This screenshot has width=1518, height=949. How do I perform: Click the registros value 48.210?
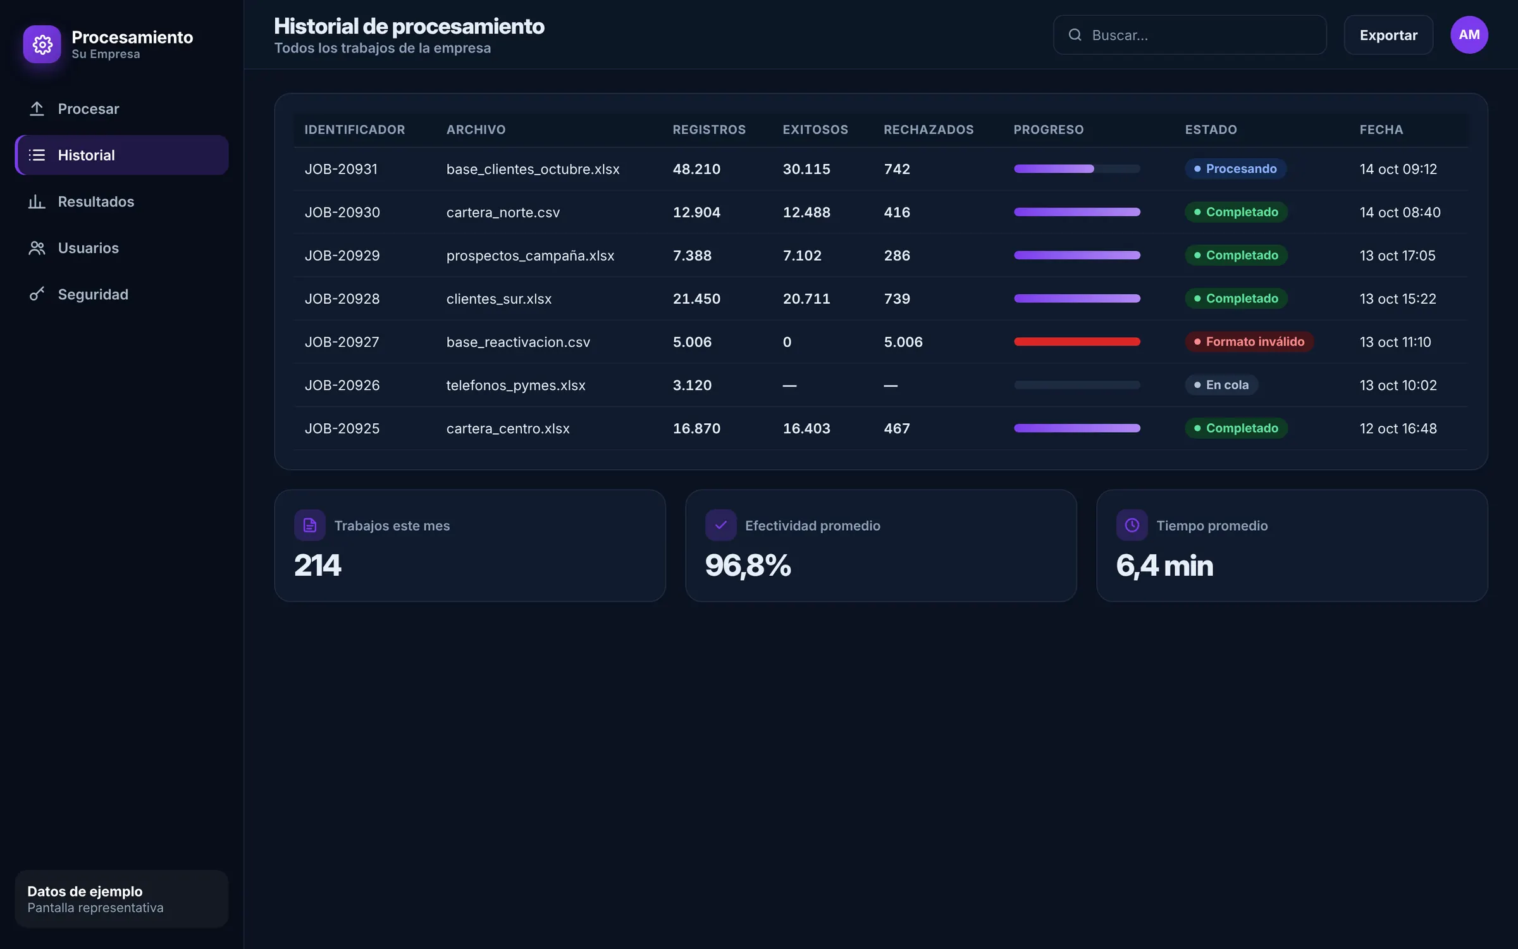click(696, 169)
